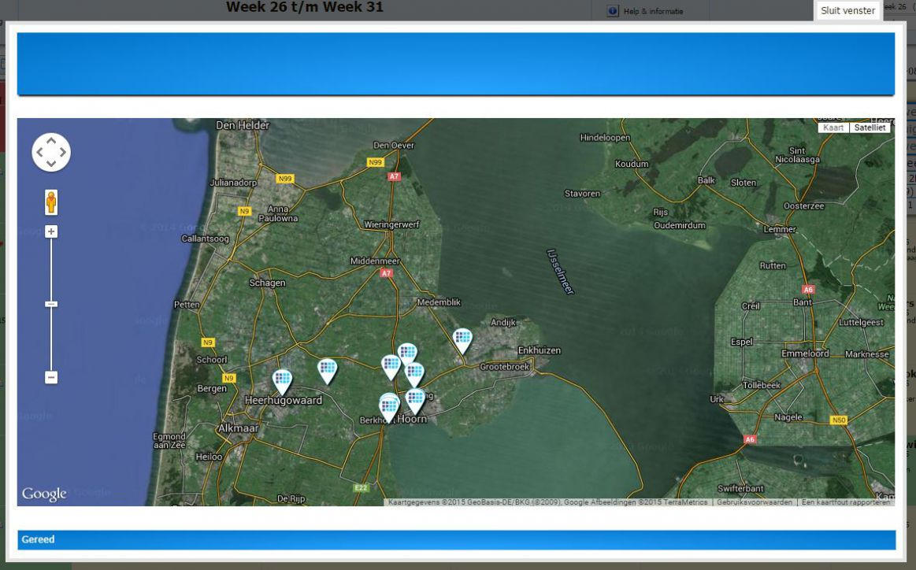The image size is (916, 570).
Task: Switch map view to Satelliet
Action: point(870,128)
